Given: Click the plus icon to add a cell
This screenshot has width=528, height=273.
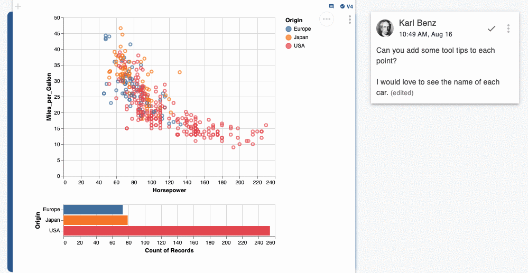Looking at the screenshot, I should click(18, 6).
